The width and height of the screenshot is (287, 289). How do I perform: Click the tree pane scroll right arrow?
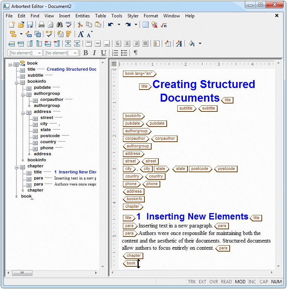pos(96,273)
